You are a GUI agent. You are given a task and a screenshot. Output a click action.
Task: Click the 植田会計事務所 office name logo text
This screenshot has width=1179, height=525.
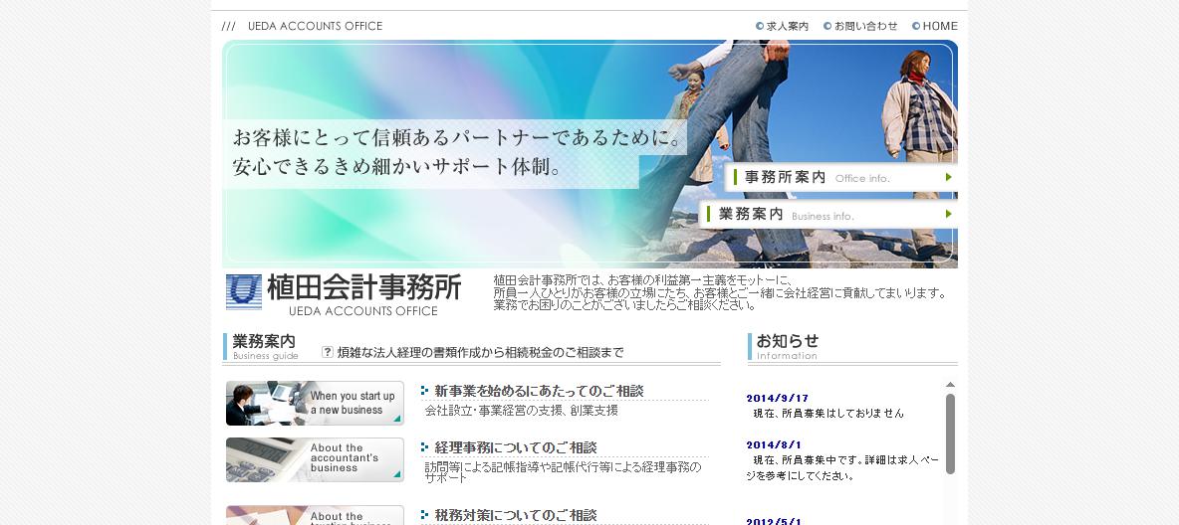click(363, 287)
